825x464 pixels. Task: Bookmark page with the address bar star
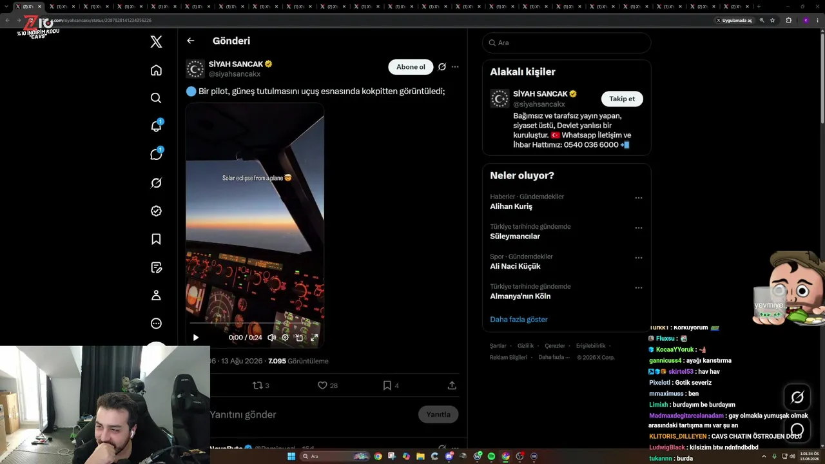(x=772, y=20)
